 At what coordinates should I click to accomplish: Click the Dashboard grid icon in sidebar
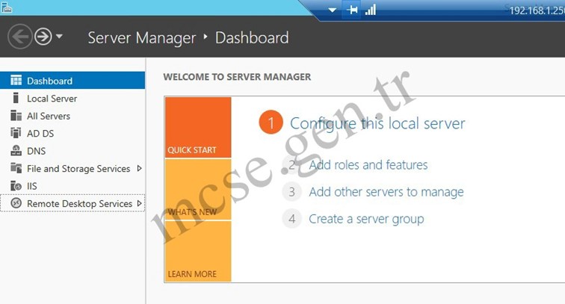click(16, 81)
